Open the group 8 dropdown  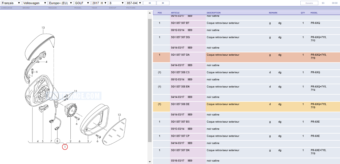pos(117,3)
